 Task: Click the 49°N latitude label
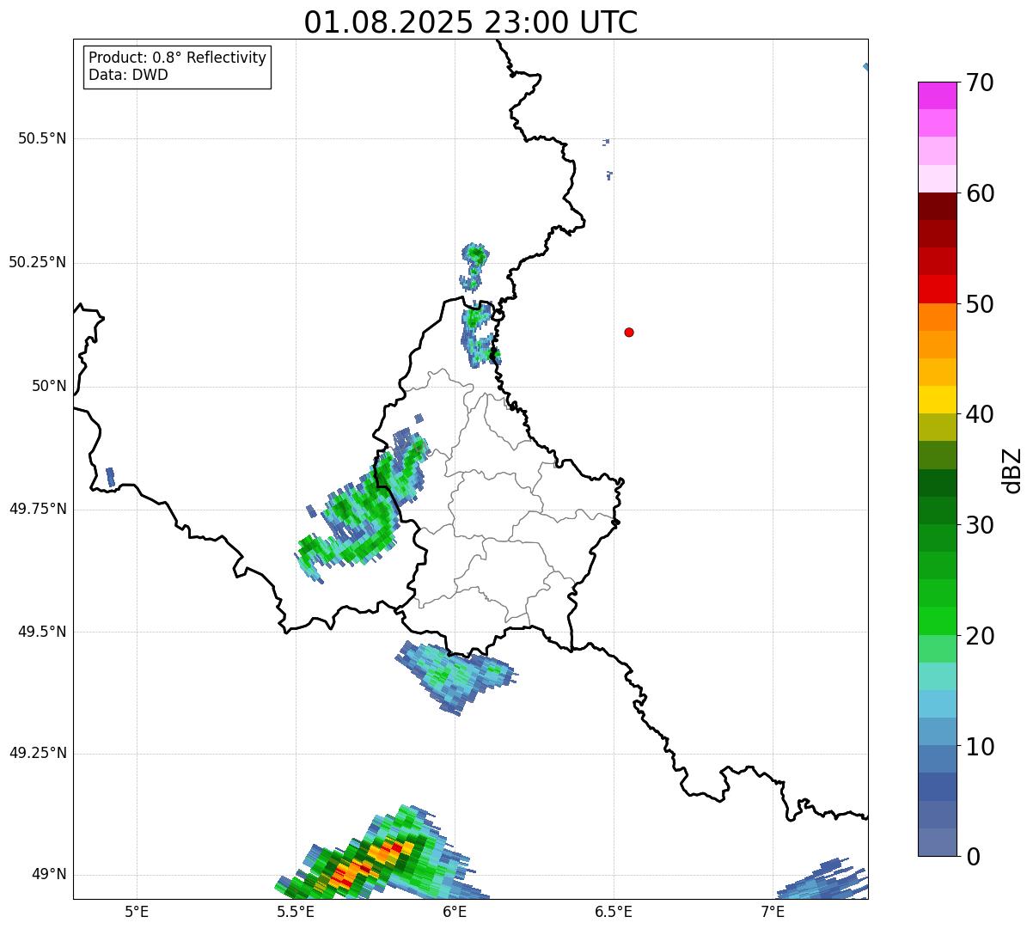[x=49, y=874]
